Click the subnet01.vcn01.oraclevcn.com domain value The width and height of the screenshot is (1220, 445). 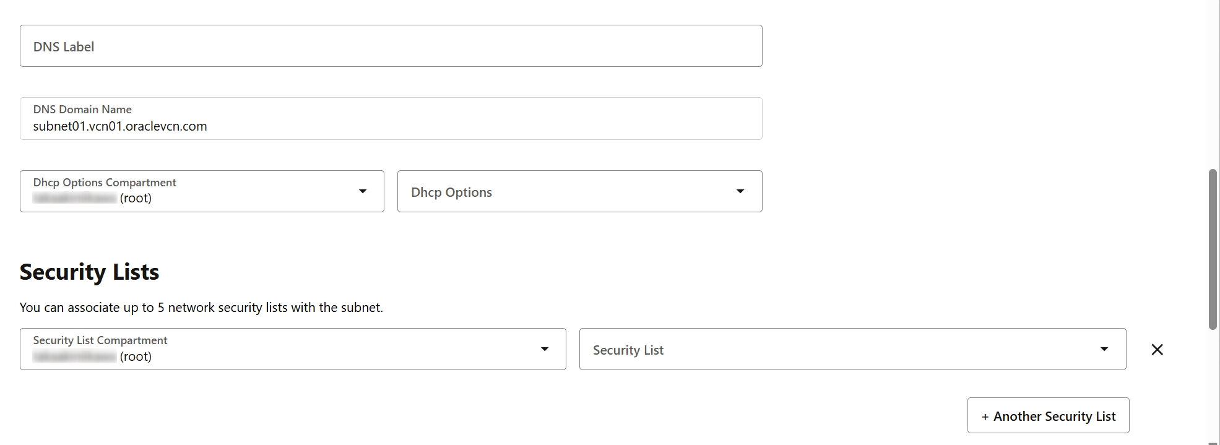point(120,126)
